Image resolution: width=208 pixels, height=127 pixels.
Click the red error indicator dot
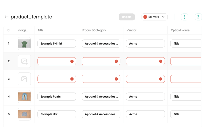coord(145,17)
